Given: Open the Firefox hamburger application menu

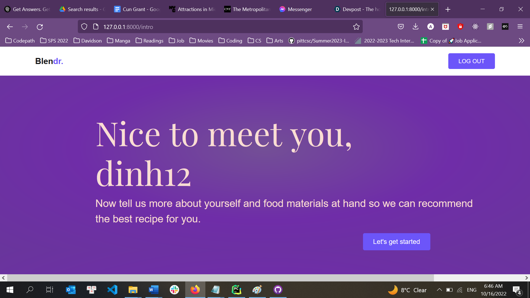Looking at the screenshot, I should [x=520, y=26].
